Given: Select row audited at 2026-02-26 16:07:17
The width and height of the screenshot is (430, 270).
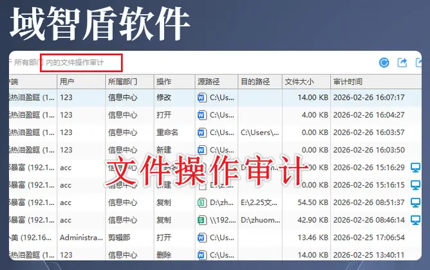Looking at the screenshot, I should tap(215, 98).
